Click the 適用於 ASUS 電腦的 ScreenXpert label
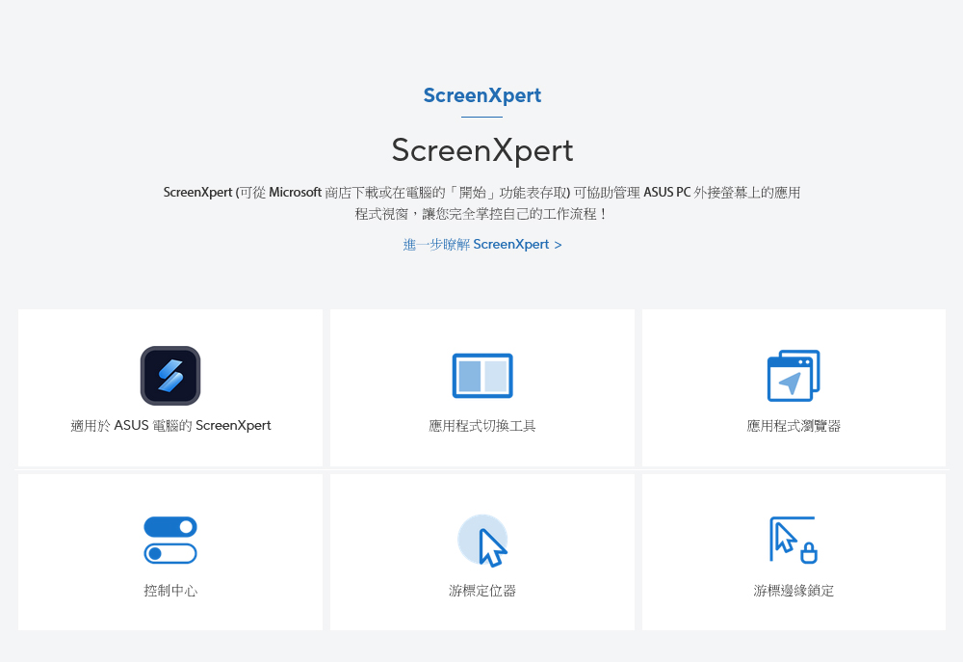Image resolution: width=963 pixels, height=662 pixels. 170,425
